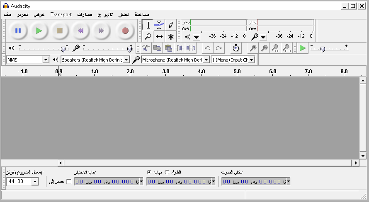Select the Multi-Tool asterisk mode
The width and height of the screenshot is (369, 202).
click(x=171, y=36)
